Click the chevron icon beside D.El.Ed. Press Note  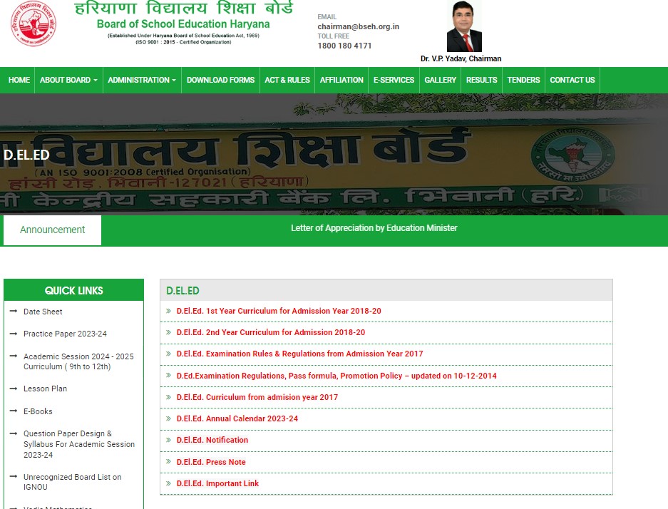coord(169,462)
